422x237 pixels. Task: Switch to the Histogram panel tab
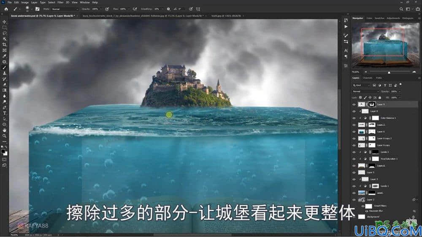point(408,18)
